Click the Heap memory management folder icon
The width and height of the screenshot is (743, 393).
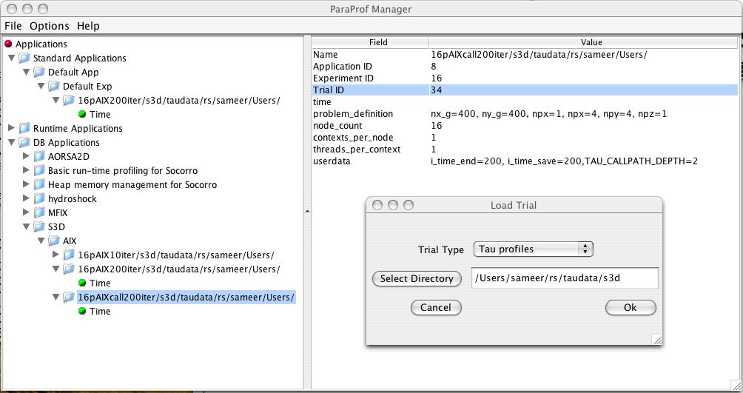40,185
